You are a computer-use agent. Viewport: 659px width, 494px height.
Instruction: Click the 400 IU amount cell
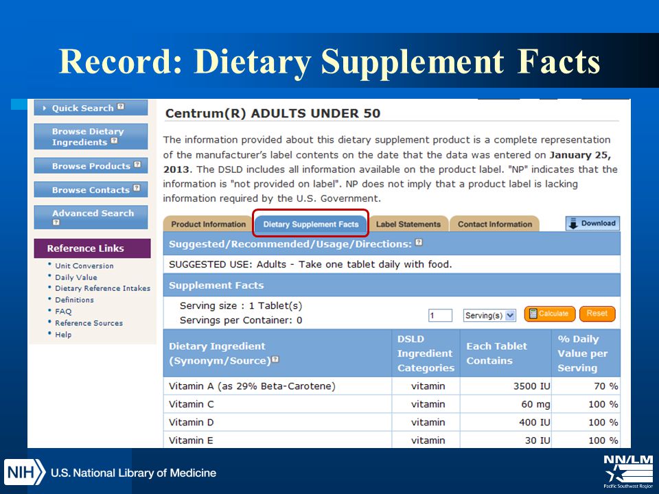506,422
